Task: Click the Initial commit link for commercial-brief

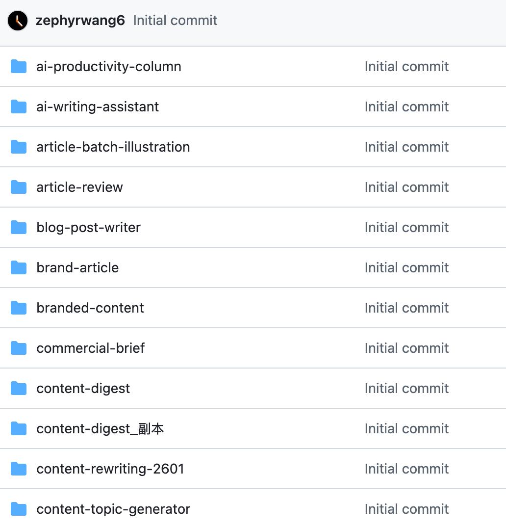Action: (x=406, y=348)
